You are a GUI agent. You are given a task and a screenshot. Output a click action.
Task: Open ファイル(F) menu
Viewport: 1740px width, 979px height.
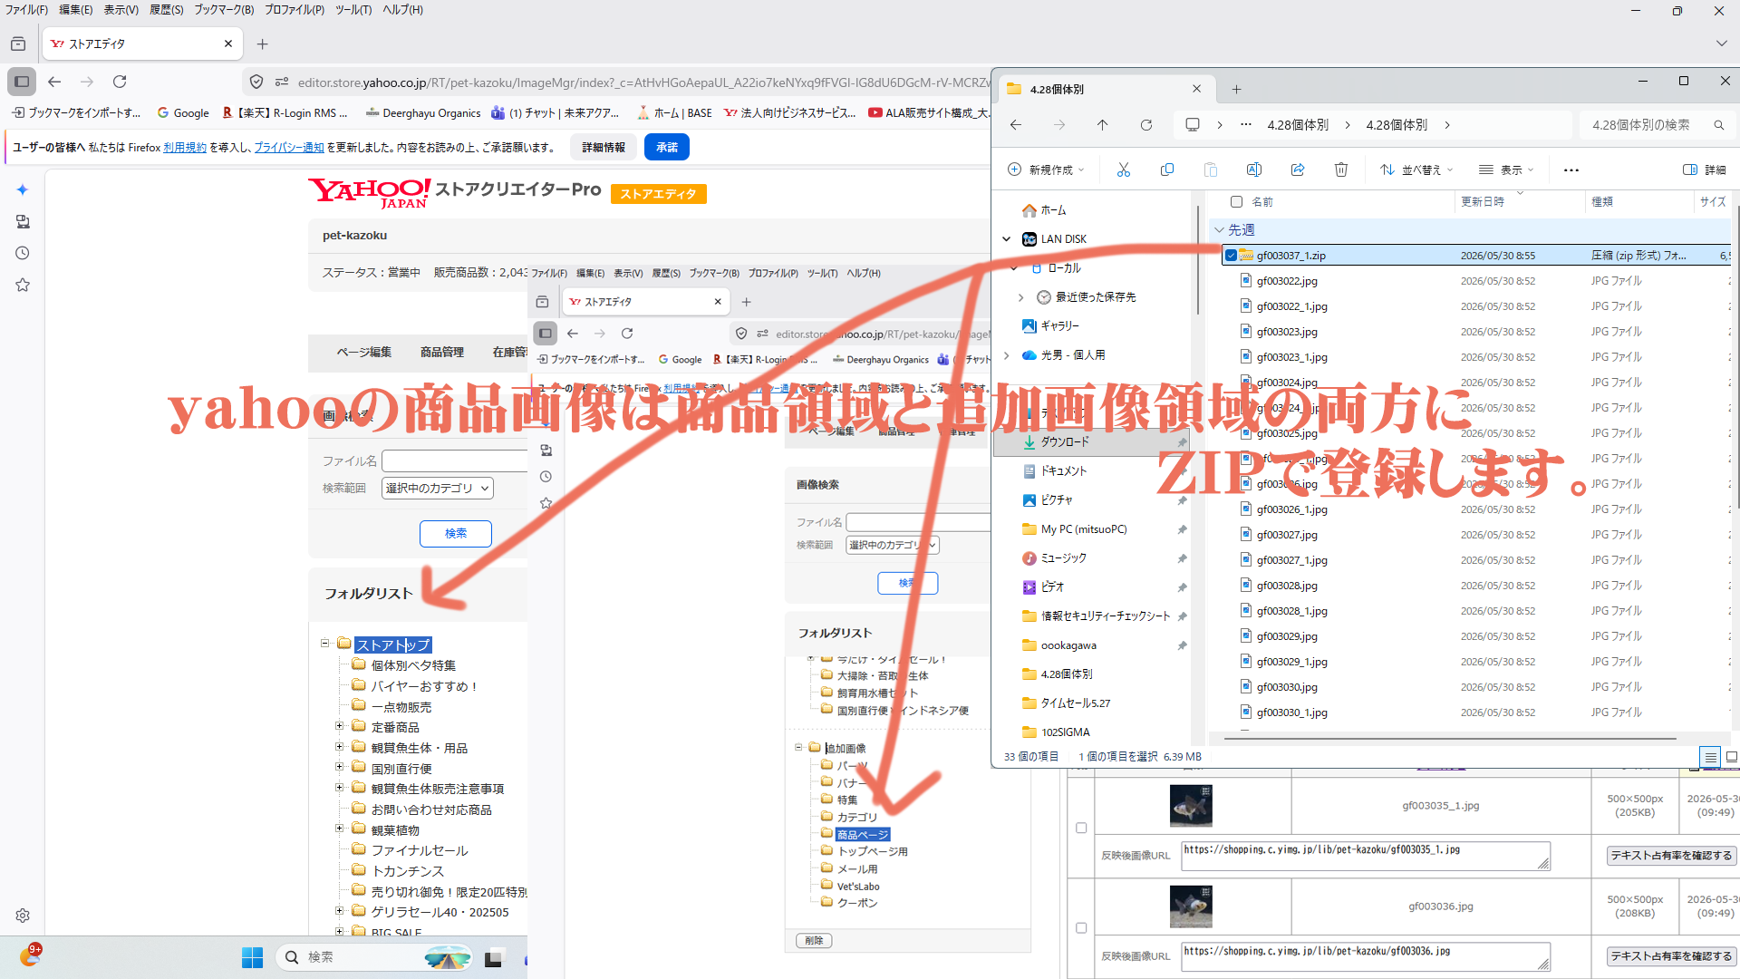point(26,10)
